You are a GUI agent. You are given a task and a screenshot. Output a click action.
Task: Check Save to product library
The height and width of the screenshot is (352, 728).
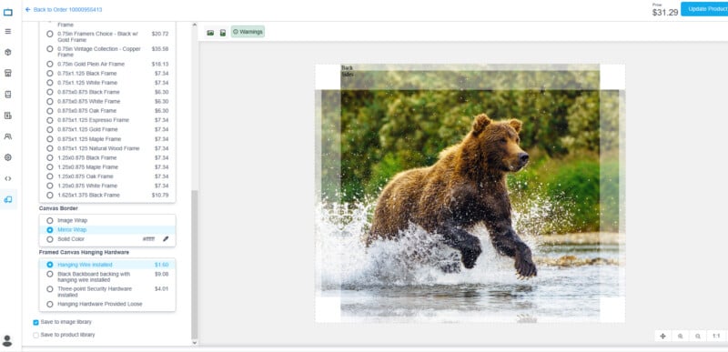click(x=35, y=335)
